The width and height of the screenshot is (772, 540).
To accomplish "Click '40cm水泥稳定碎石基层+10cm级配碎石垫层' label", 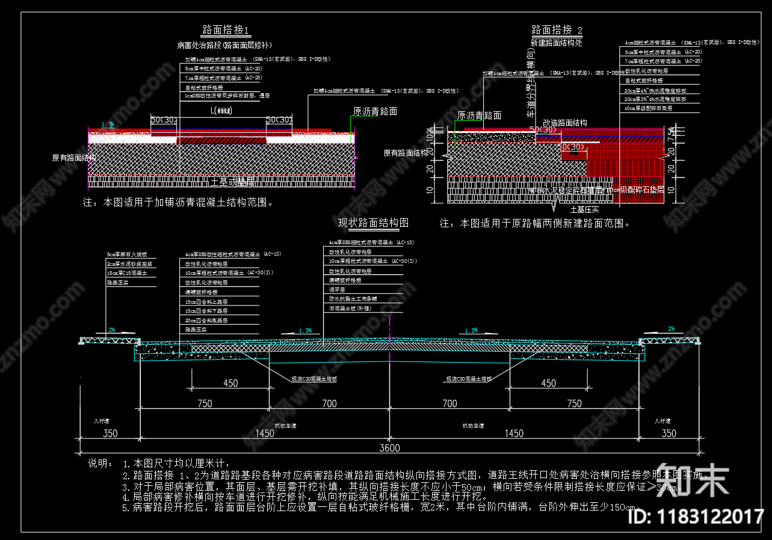I will click(x=596, y=189).
